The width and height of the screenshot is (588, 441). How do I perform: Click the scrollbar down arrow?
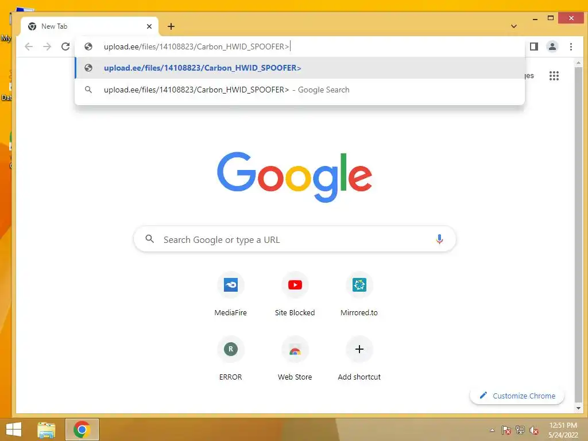[578, 408]
